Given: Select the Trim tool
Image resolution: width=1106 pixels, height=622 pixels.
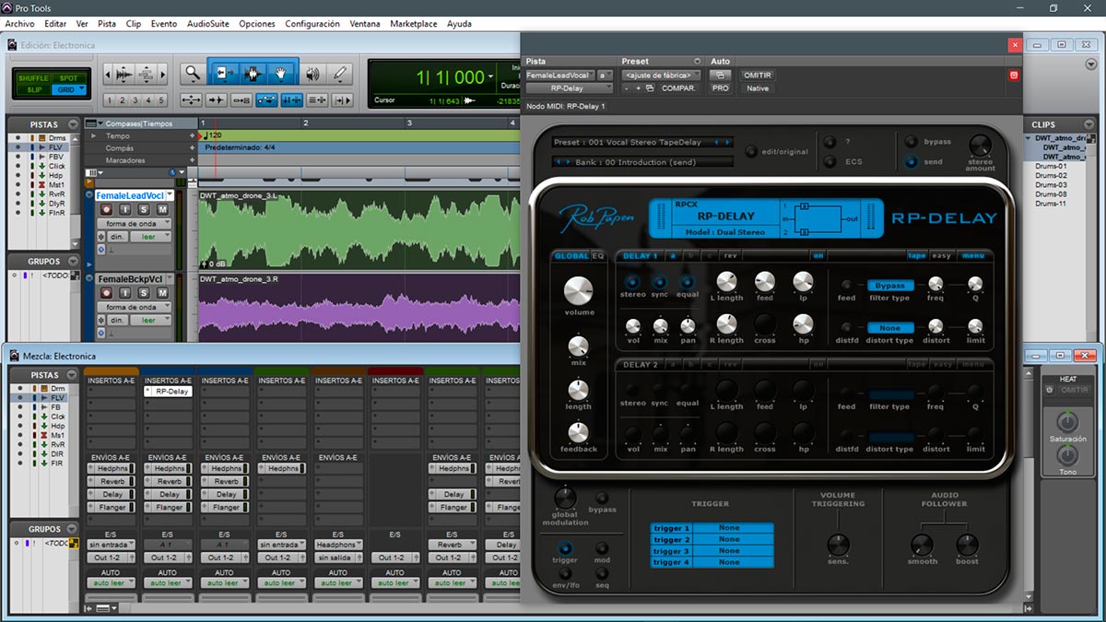Looking at the screenshot, I should 223,74.
